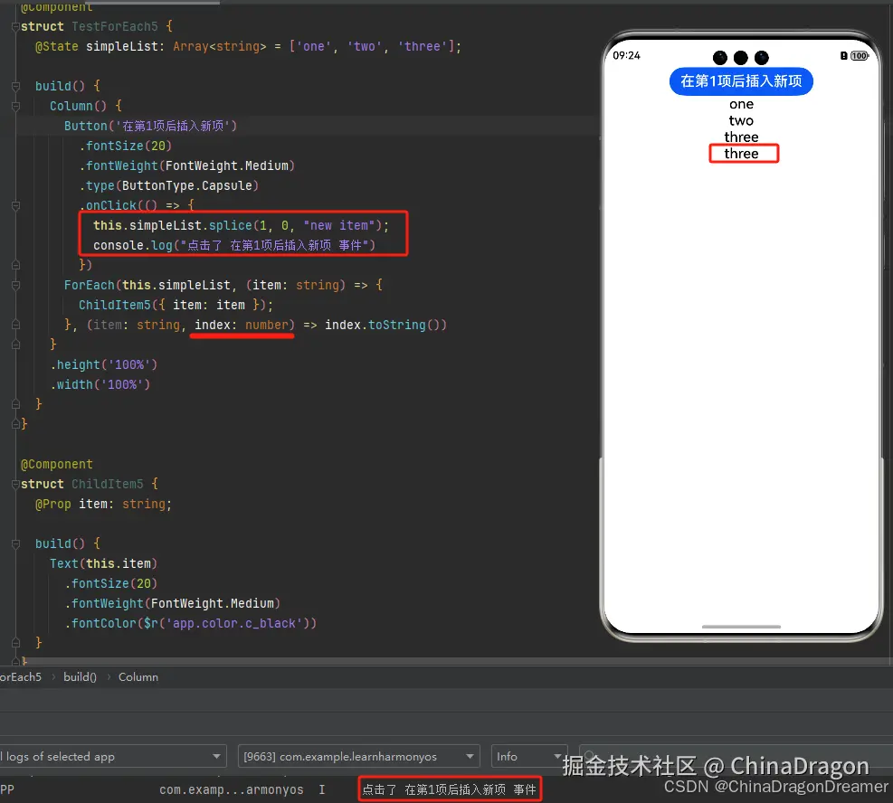Click index.toString() in the key generator
The image size is (893, 803).
385,325
